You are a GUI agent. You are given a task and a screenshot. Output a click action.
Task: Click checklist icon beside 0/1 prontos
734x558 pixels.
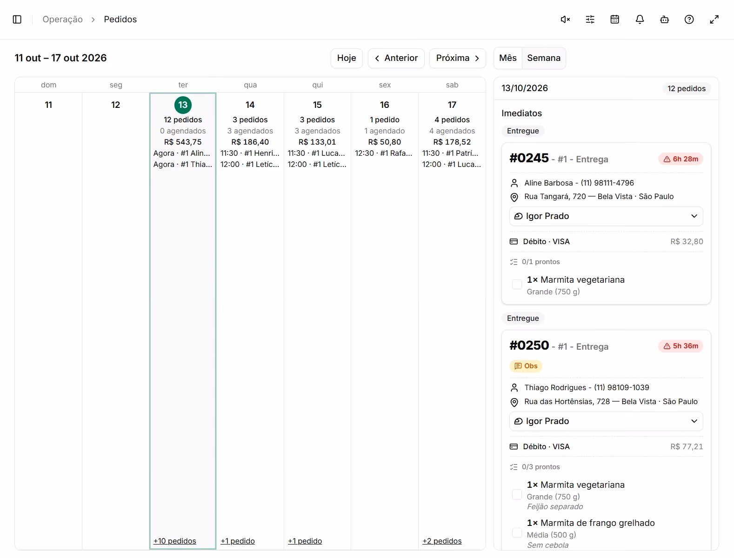(514, 262)
